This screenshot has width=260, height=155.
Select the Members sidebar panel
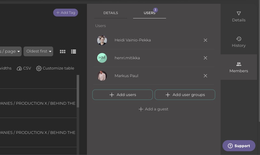pyautogui.click(x=239, y=67)
